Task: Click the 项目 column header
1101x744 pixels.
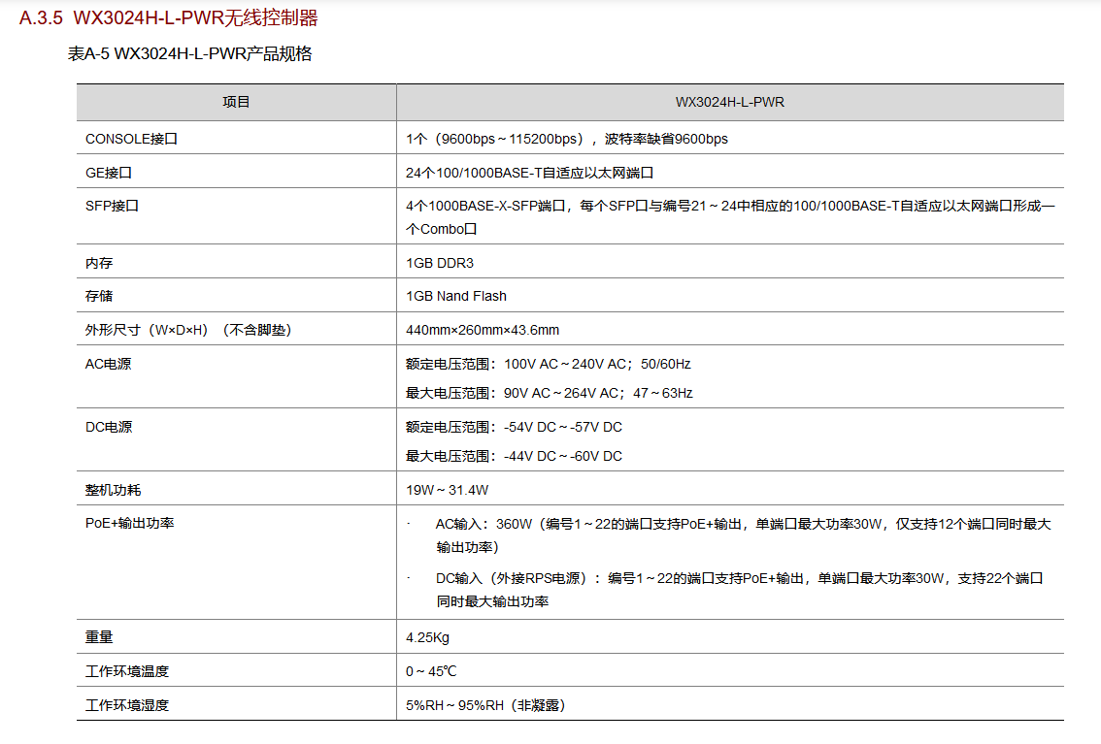Action: tap(236, 103)
